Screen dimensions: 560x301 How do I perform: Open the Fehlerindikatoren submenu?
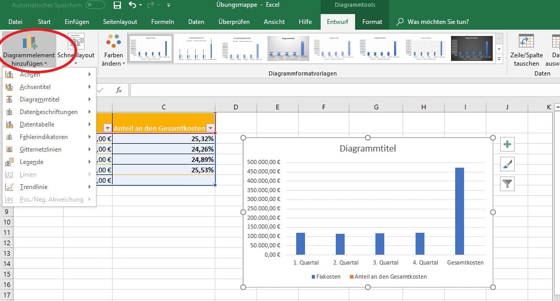[50, 136]
